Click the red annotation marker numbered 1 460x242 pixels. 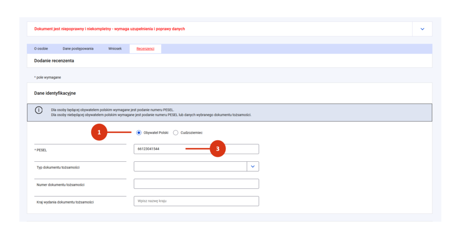click(x=99, y=133)
